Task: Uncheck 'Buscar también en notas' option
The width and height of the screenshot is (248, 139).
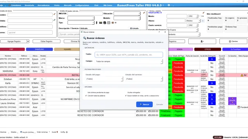Action: pyautogui.click(x=142, y=96)
